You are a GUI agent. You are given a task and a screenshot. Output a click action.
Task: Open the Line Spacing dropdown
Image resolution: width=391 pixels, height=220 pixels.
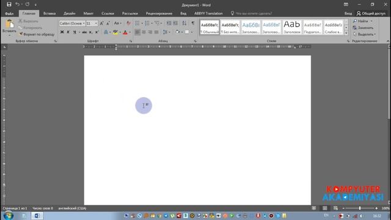(166, 32)
